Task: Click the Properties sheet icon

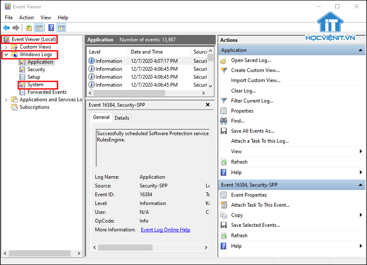Action: tap(224, 111)
